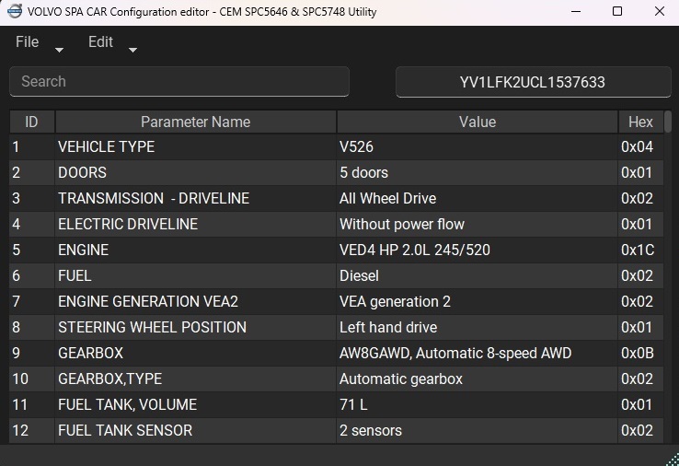Viewport: 679px width, 466px height.
Task: Select the VEHICLE TYPE parameter row
Action: click(336, 147)
